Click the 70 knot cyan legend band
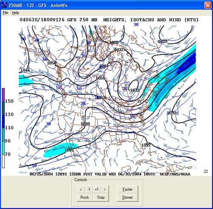The height and width of the screenshot is (209, 213). (3, 148)
